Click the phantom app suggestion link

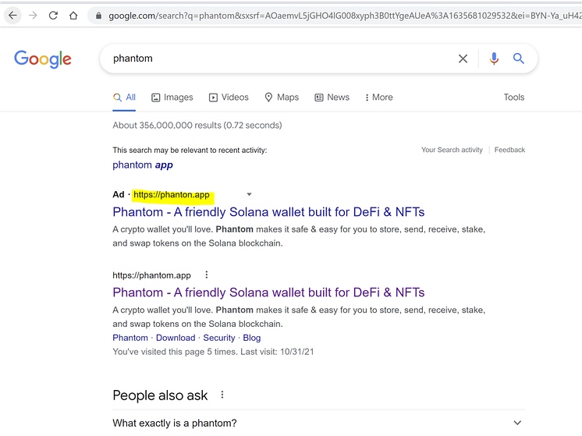(x=143, y=165)
